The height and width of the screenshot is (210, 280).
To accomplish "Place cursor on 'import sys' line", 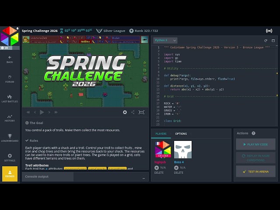I will 172,54.
